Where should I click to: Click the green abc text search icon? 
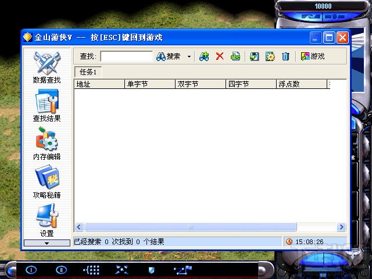point(235,56)
